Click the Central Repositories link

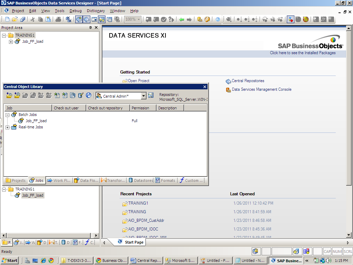(248, 81)
